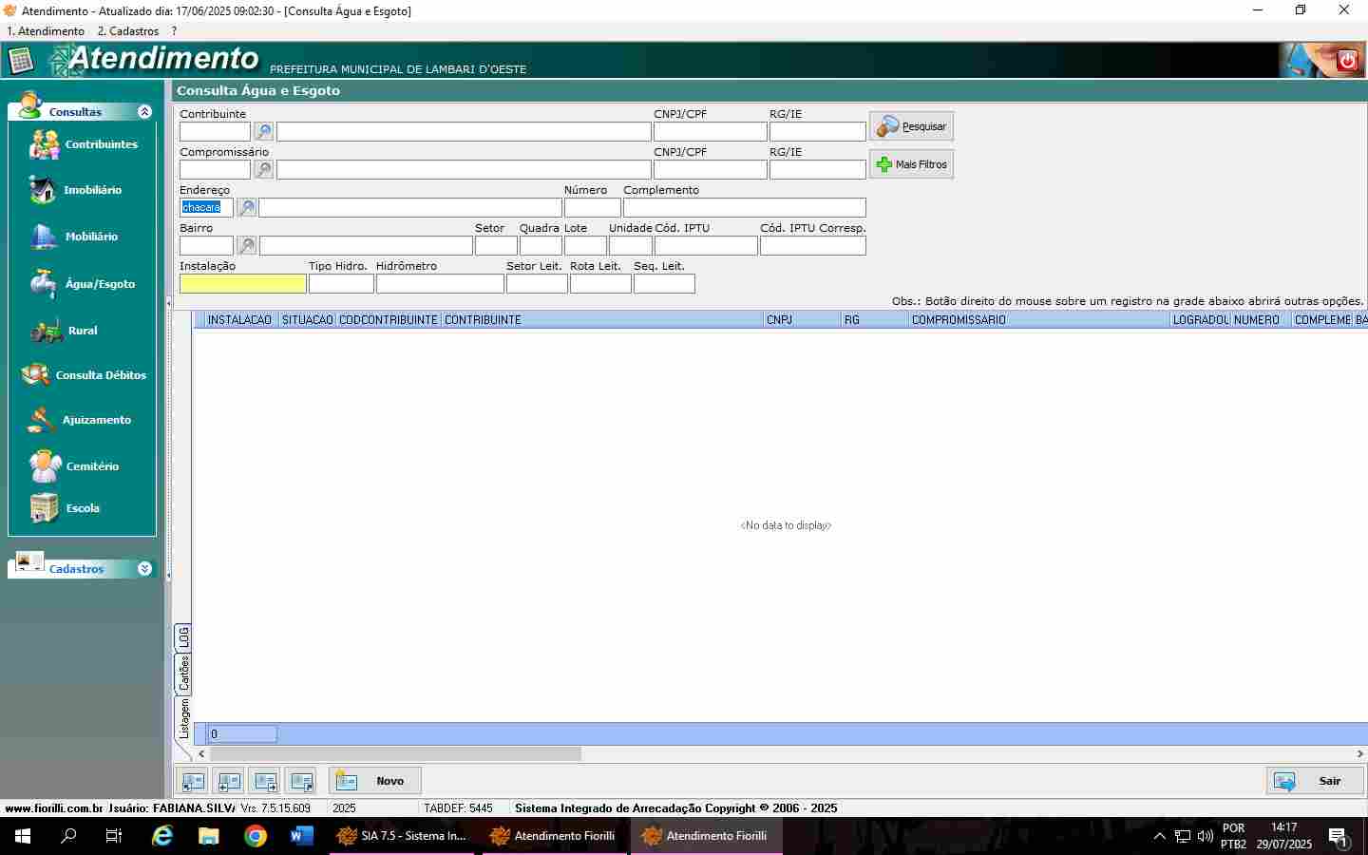Expand the Cadastros sidebar panel

coord(144,569)
